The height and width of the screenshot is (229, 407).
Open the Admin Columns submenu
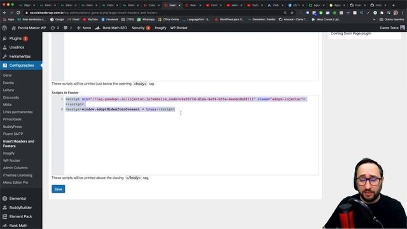pos(15,168)
